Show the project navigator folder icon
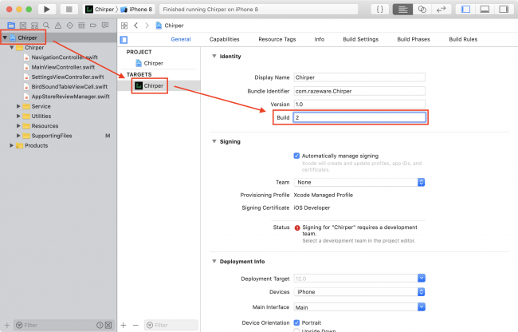Image resolution: width=518 pixels, height=332 pixels. coord(11,26)
